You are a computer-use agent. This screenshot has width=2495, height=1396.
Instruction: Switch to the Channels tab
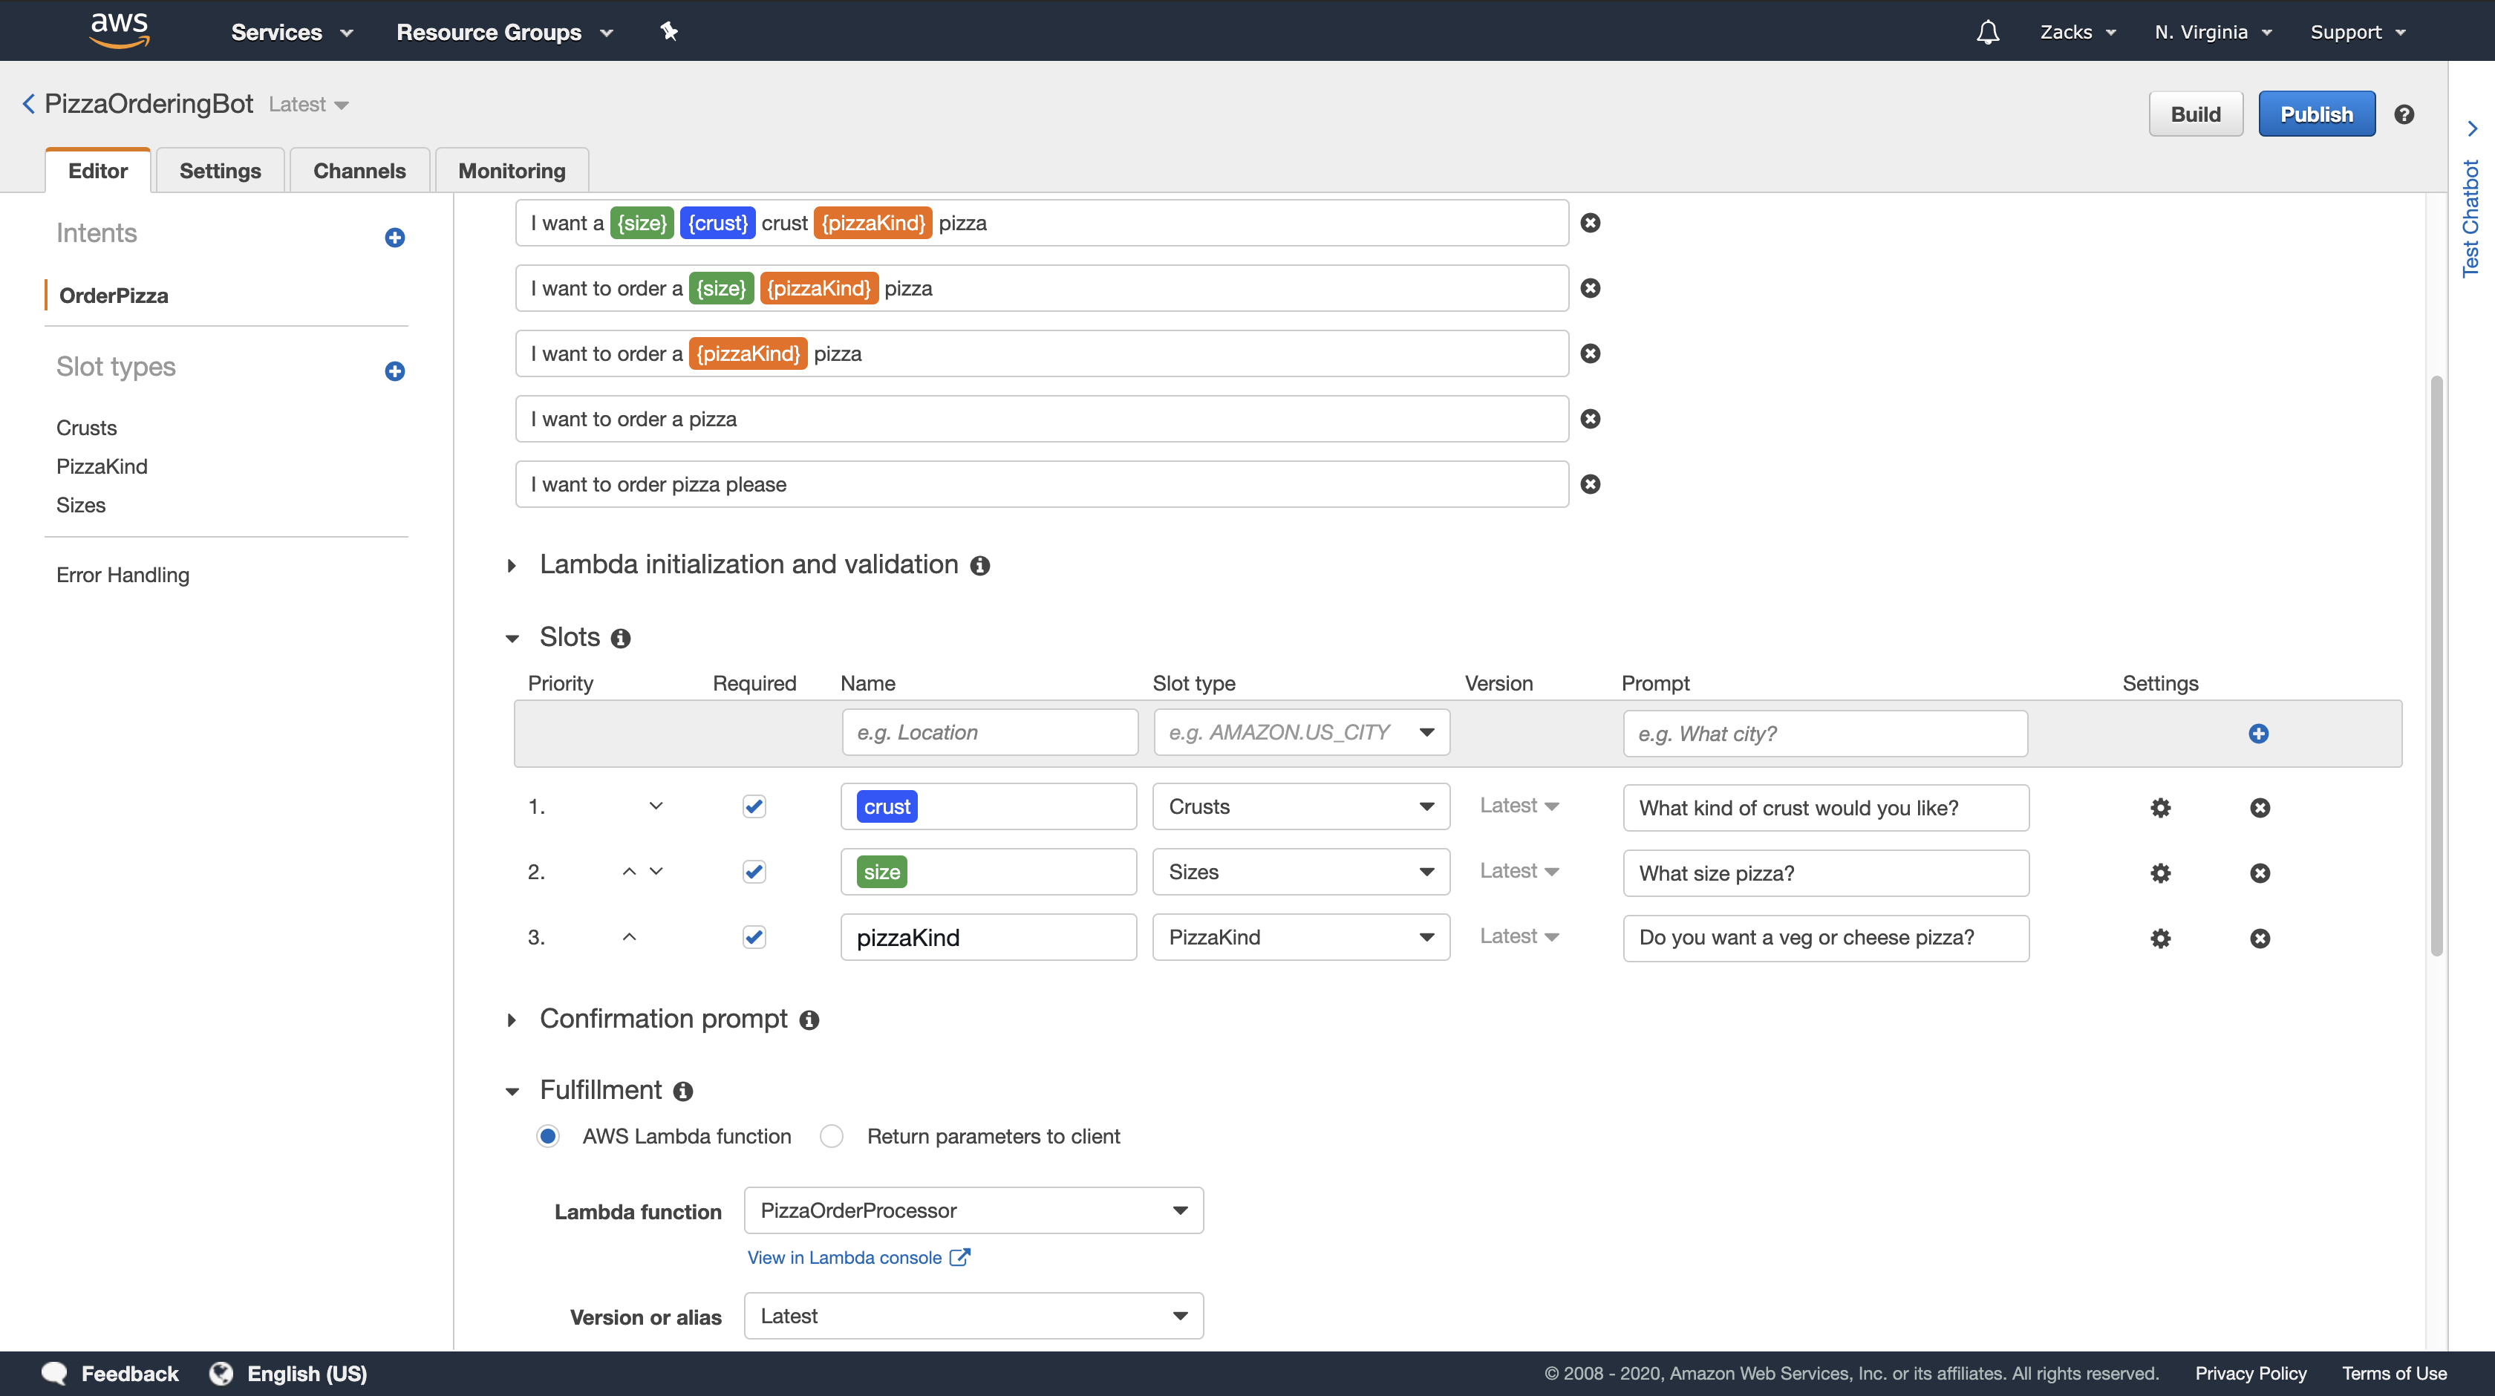[359, 171]
